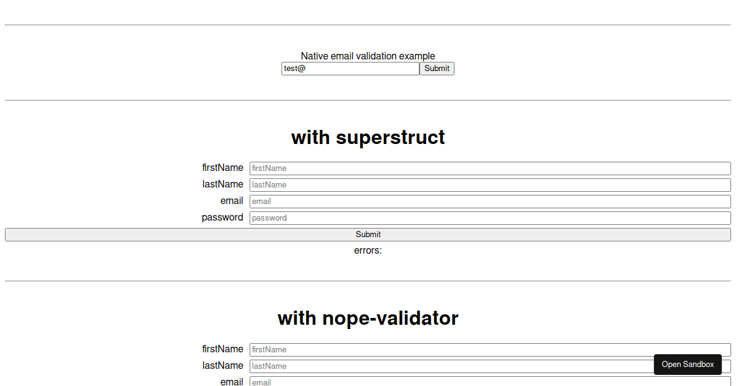Click the errors label below superstruct Submit
This screenshot has height=386, width=736.
tap(368, 251)
